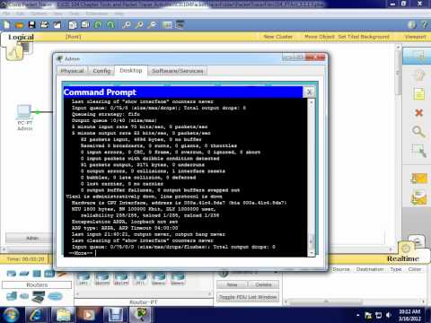
Task: Open the Windows Start menu
Action: click(x=11, y=315)
